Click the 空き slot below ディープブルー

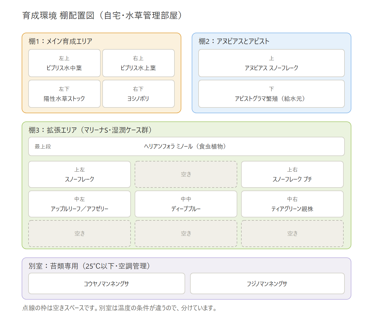[186, 234]
